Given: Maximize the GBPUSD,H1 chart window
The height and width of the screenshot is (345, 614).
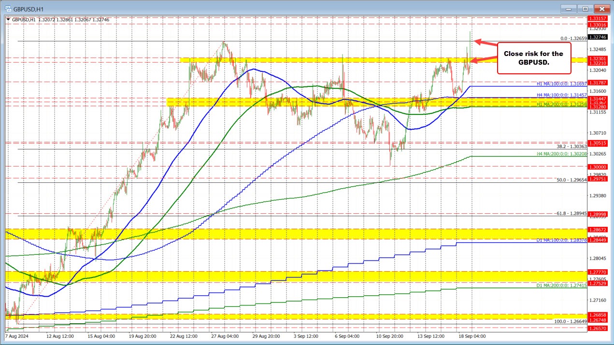Looking at the screenshot, I should click(x=585, y=8).
